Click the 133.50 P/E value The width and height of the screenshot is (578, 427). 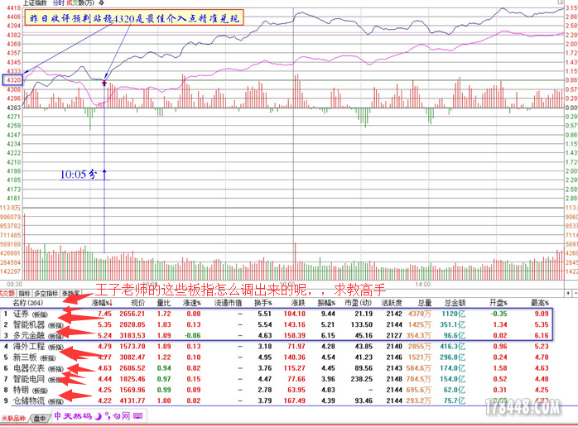pos(362,324)
